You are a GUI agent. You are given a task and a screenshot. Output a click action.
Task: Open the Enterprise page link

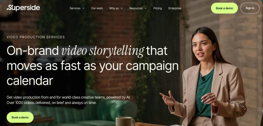click(x=175, y=8)
